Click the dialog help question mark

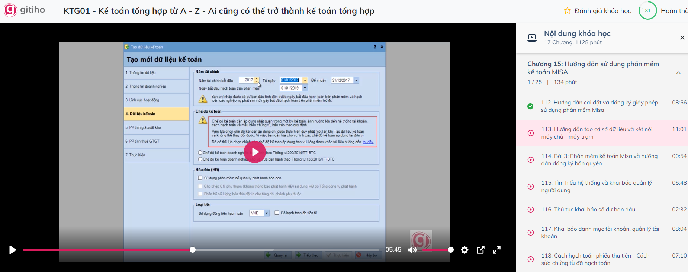click(x=375, y=47)
